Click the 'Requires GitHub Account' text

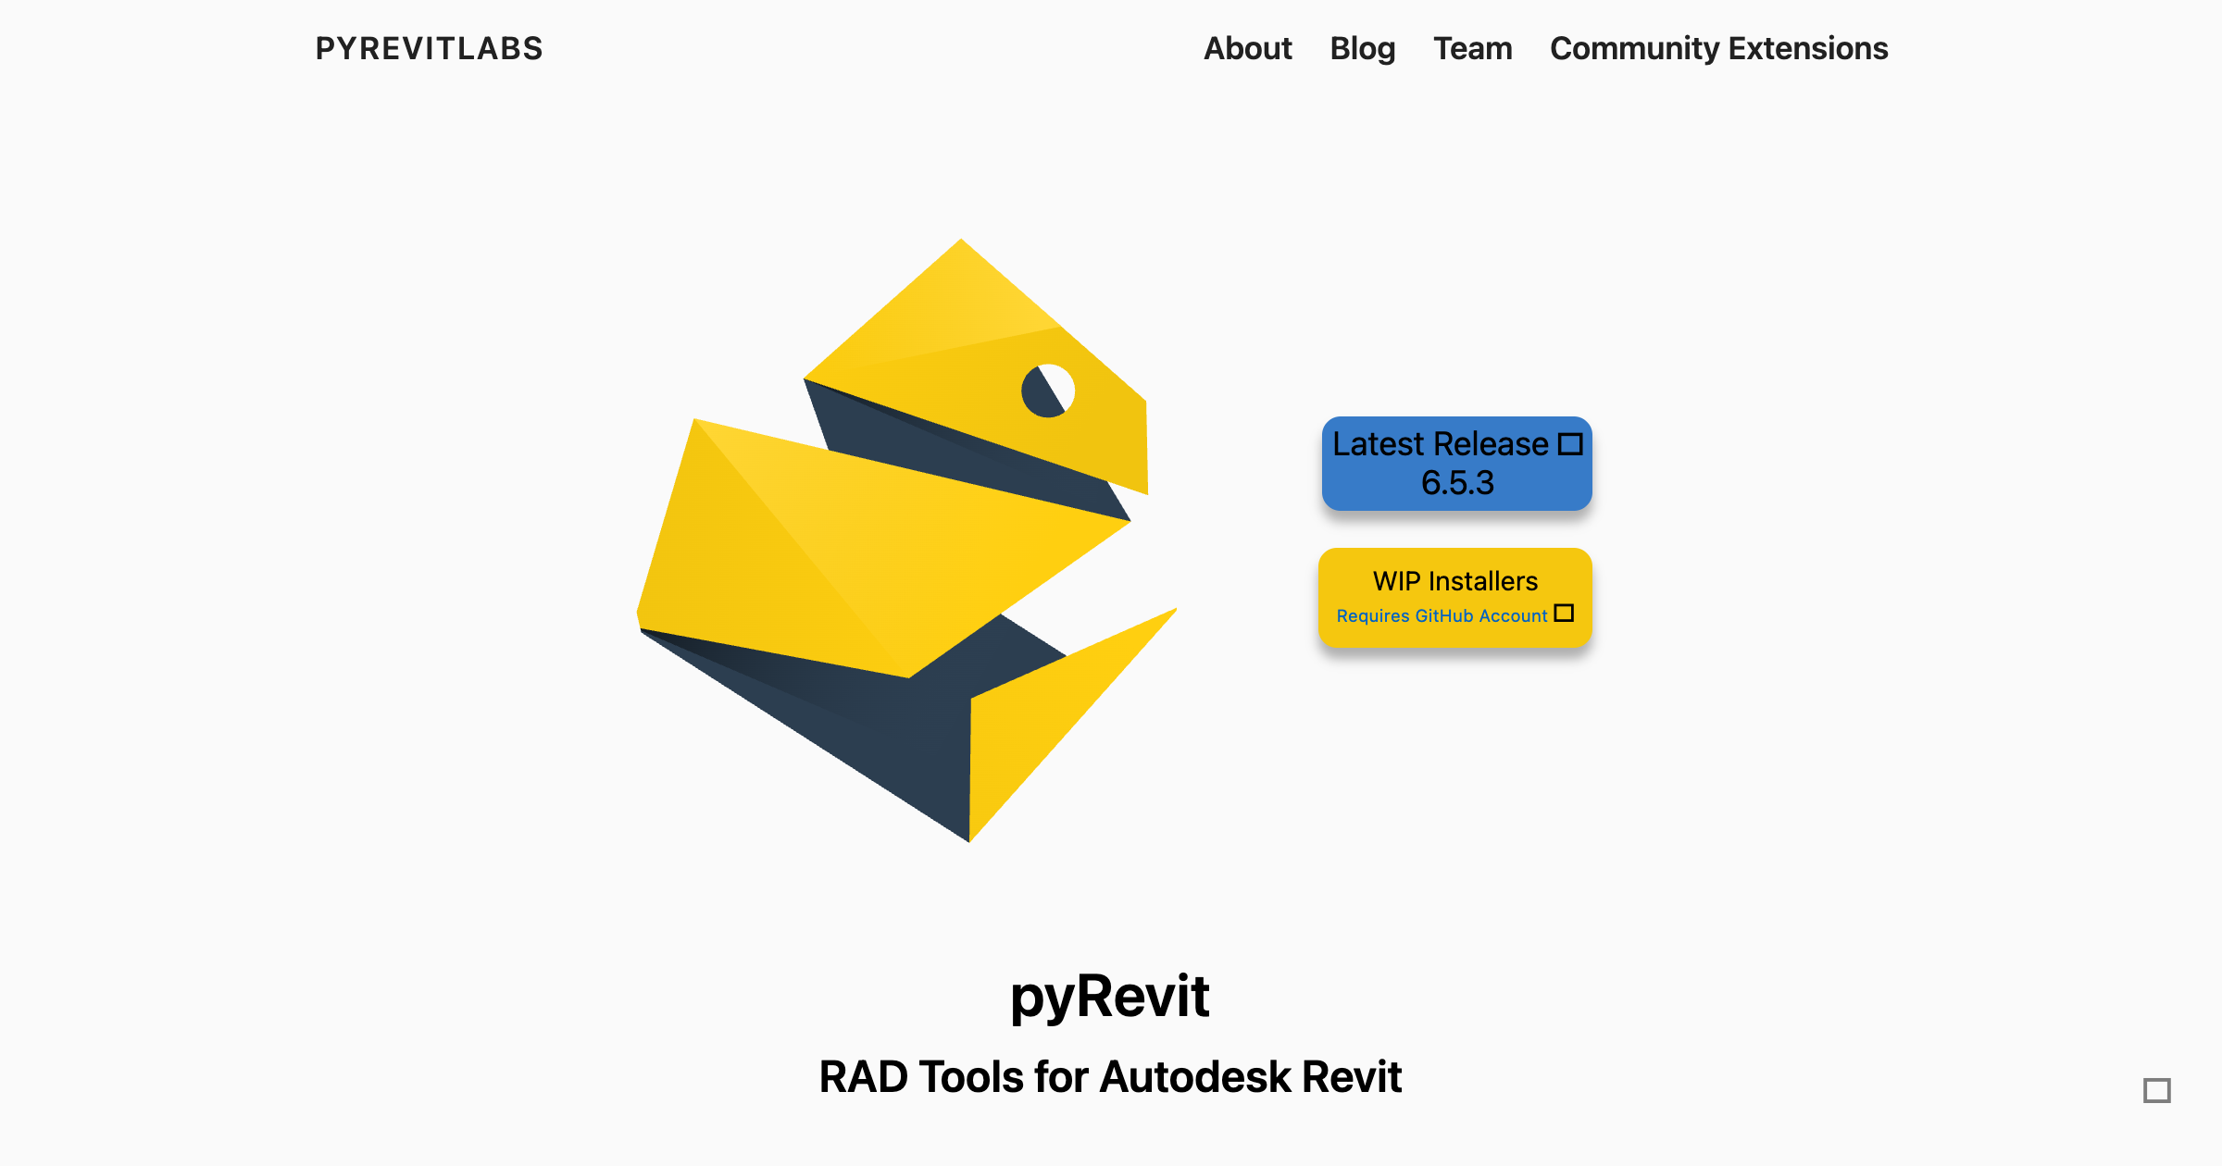coord(1442,615)
